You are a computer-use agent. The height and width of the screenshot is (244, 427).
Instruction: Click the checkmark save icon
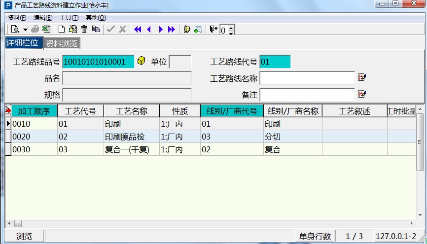coord(110,29)
